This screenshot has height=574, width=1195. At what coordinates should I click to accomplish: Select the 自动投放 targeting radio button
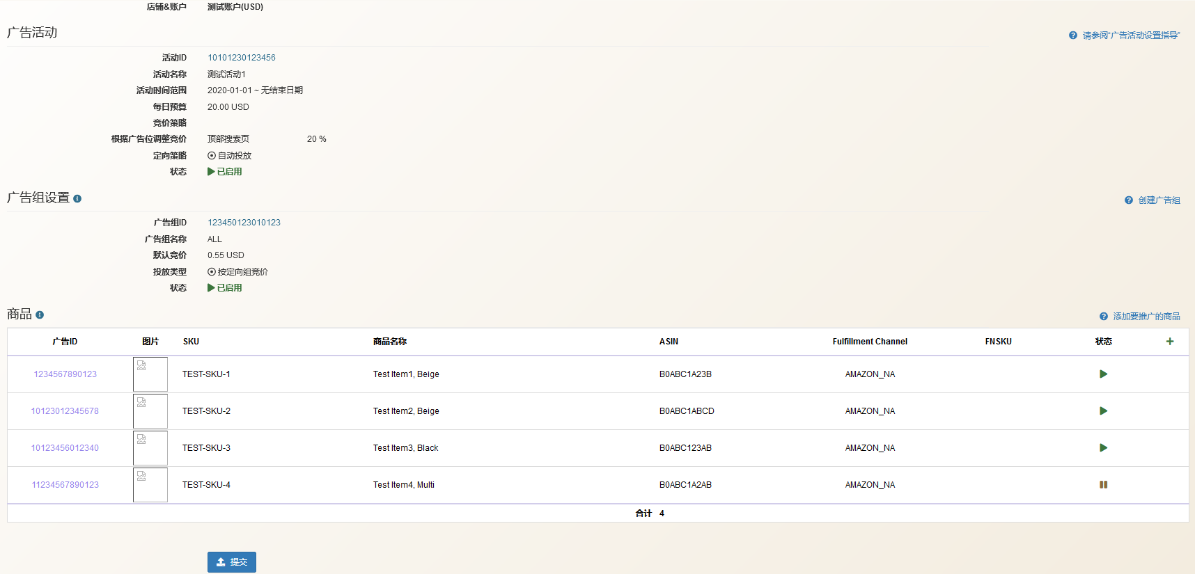pos(212,156)
